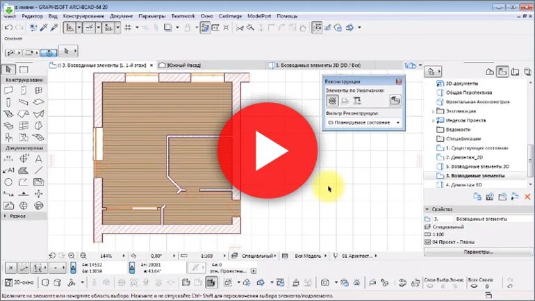
Task: Toggle the relative coordinates delta button beside the coordinate values
Action: (x=73, y=268)
